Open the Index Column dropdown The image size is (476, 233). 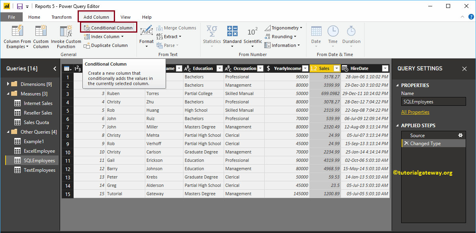point(103,37)
